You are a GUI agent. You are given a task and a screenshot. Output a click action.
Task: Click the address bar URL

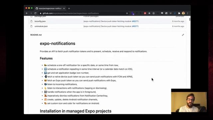coord(71,13)
